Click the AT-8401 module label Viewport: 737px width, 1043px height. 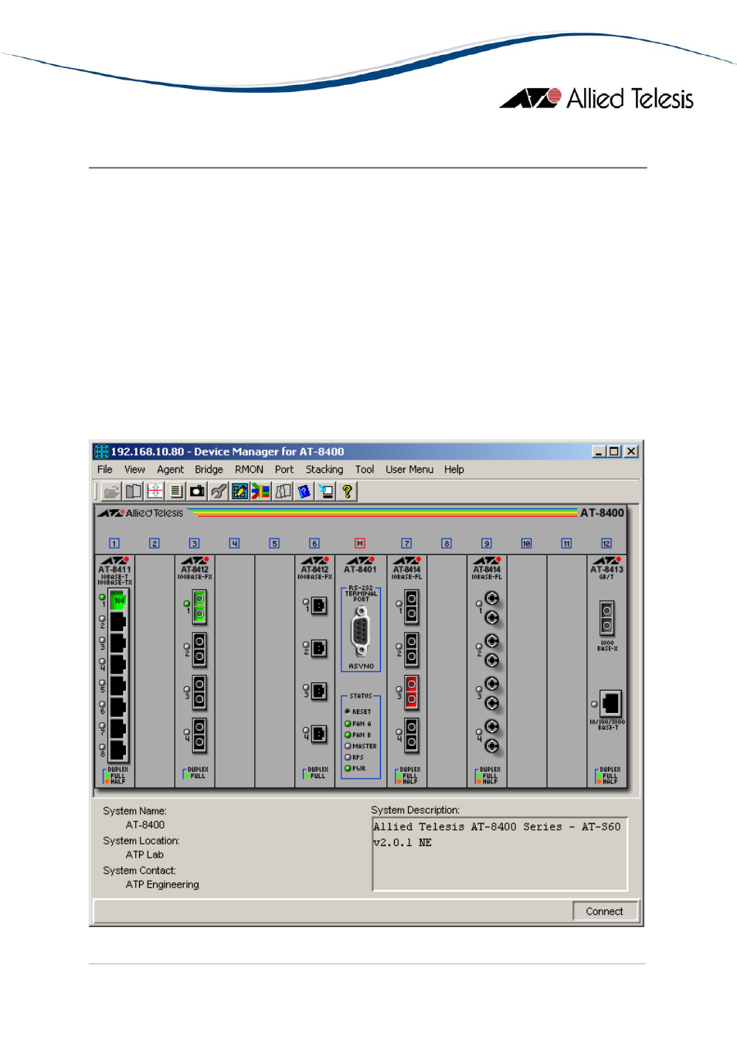(360, 569)
